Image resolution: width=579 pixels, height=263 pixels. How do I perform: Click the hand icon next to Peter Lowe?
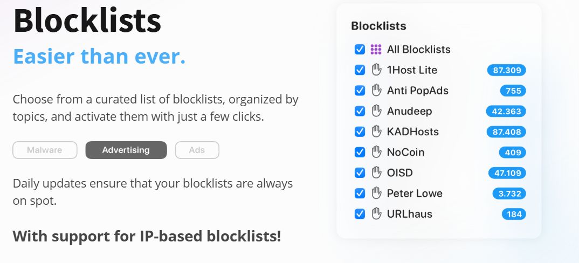tap(376, 193)
